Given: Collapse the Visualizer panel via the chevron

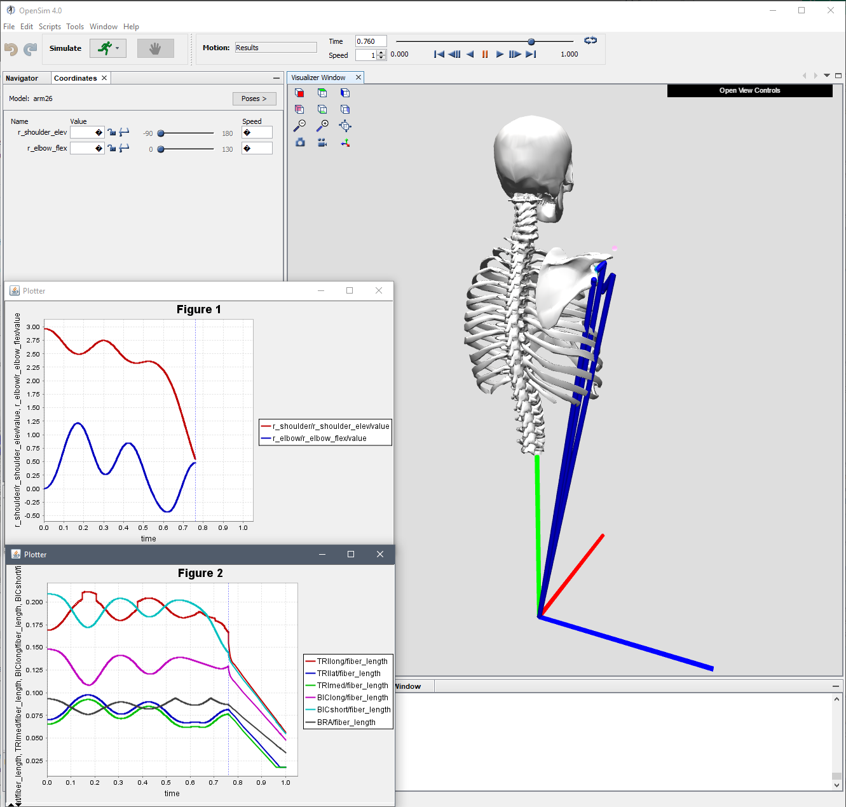Looking at the screenshot, I should click(x=826, y=75).
